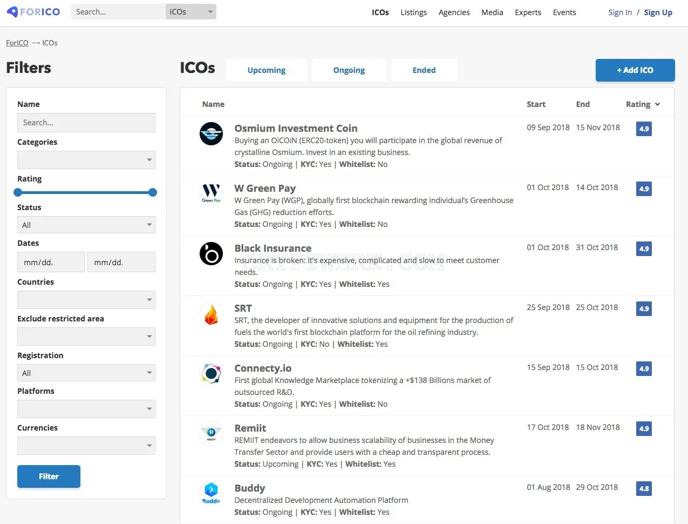Open the Currencies dropdown
The image size is (688, 524).
[x=86, y=446]
